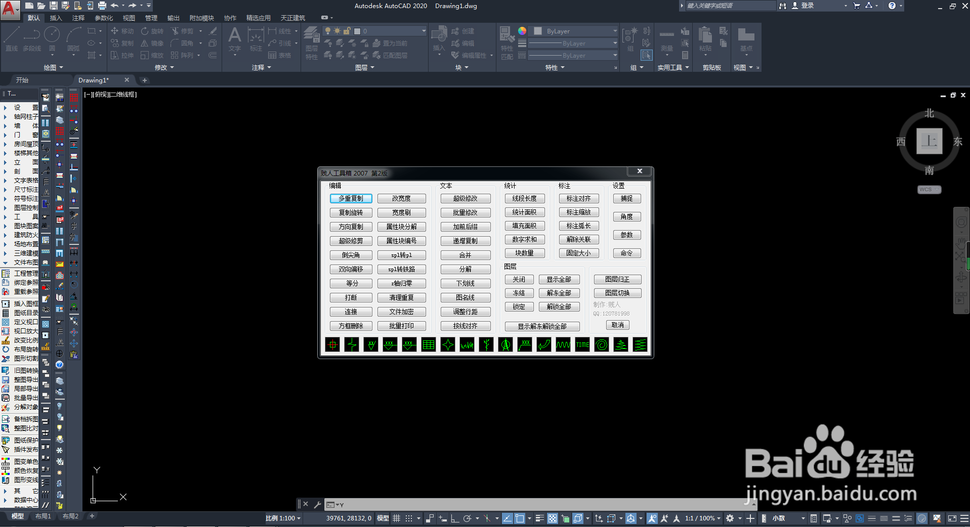
Task: Click the Line tool in the draw panel
Action: coord(12,38)
